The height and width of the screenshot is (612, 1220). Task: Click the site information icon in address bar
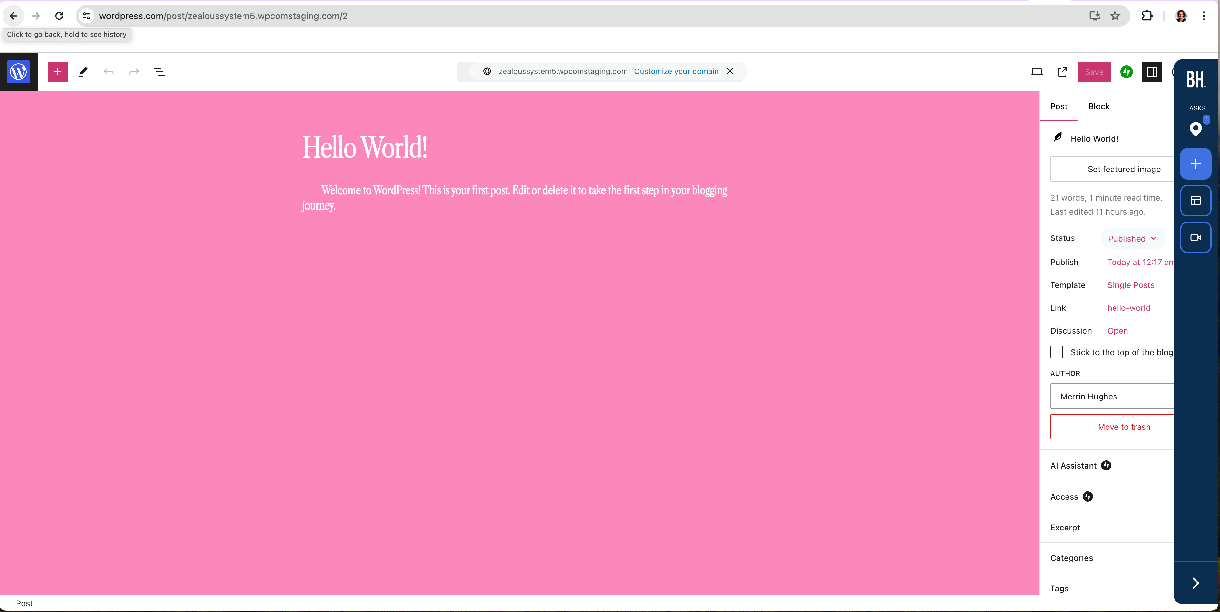(x=86, y=16)
